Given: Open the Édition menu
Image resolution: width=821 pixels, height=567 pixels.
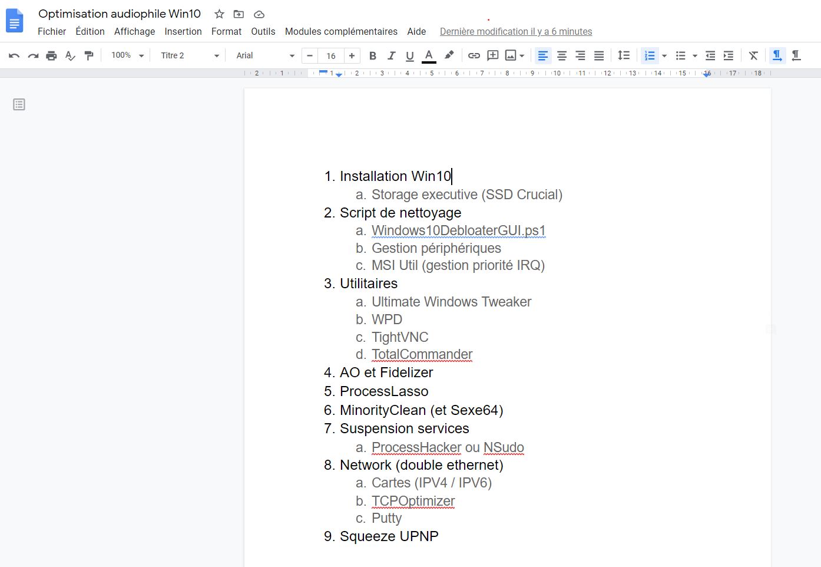Looking at the screenshot, I should [90, 31].
